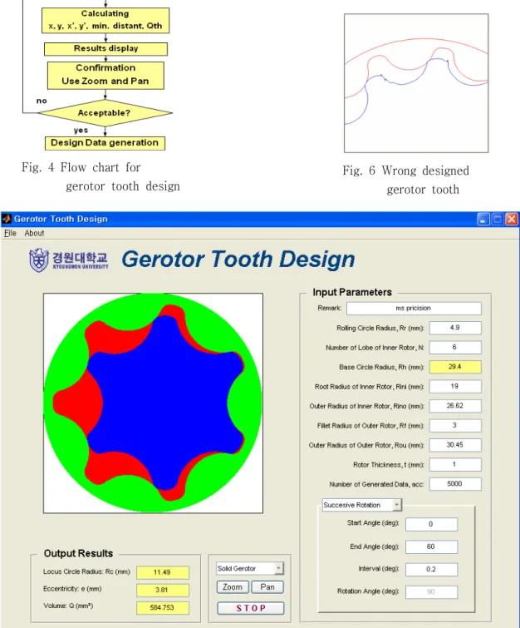Image resolution: width=520 pixels, height=628 pixels.
Task: Edit the End Angle field
Action: click(431, 546)
